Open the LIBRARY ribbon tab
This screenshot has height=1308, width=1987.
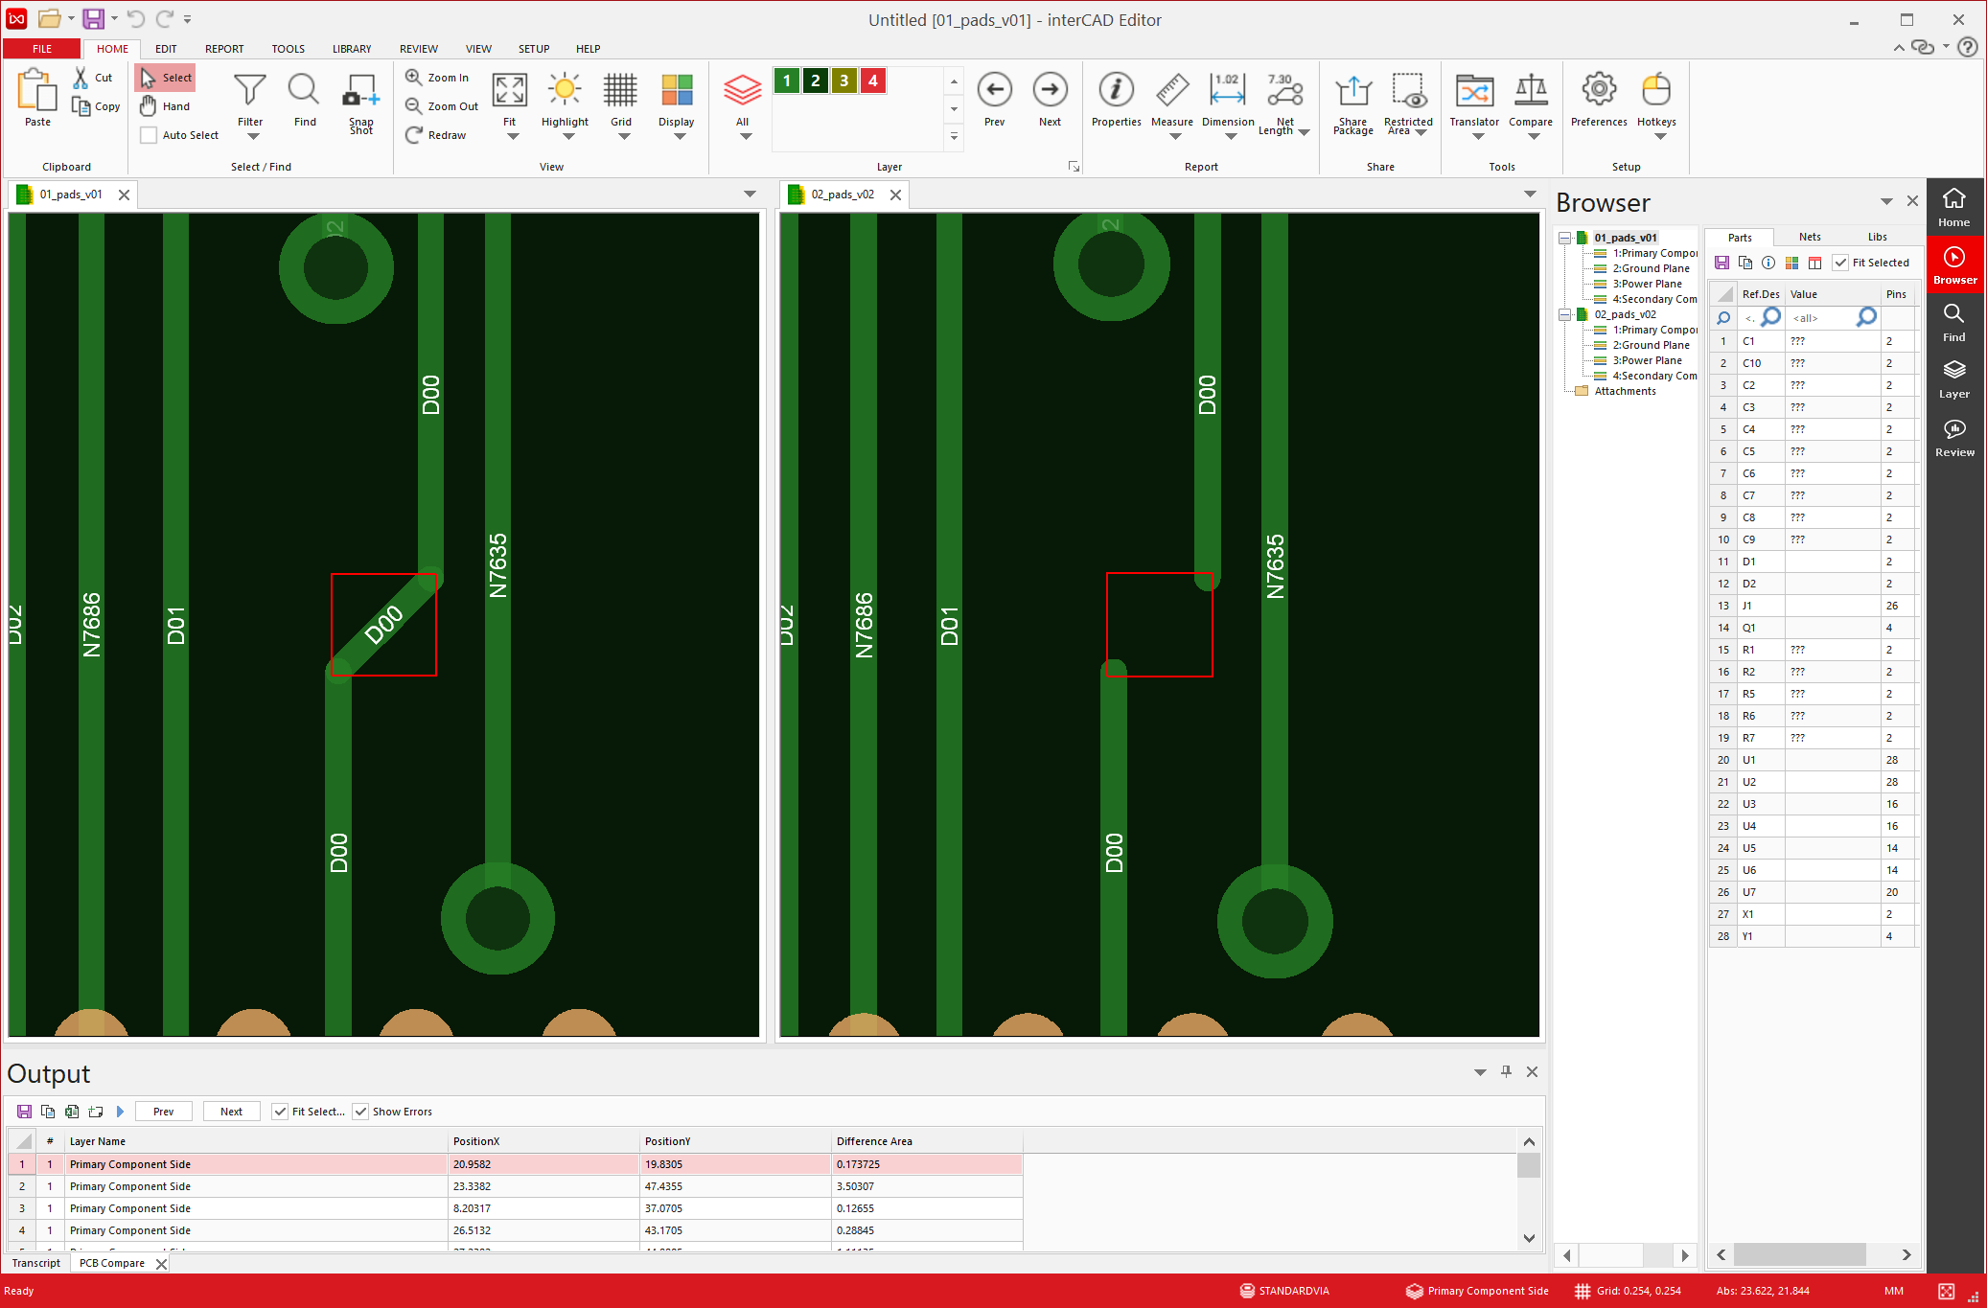tap(351, 49)
